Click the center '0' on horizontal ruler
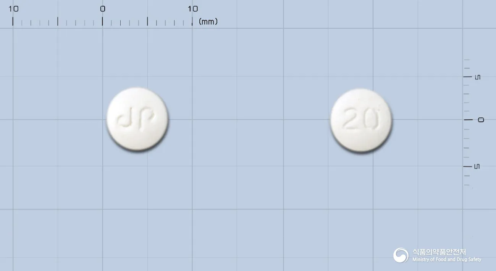This screenshot has height=271, width=496. point(102,9)
